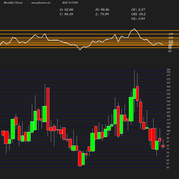The image size is (179, 179).
Task: Click the 162 price axis label
Action: [x=168, y=87]
